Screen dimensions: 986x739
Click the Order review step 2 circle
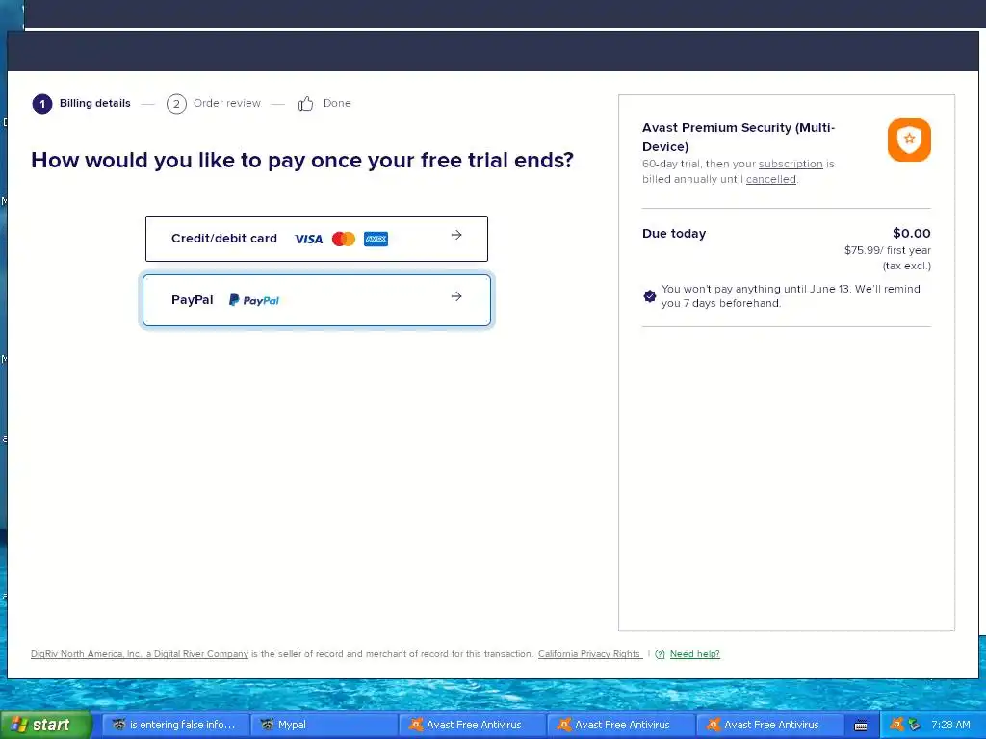pyautogui.click(x=176, y=104)
